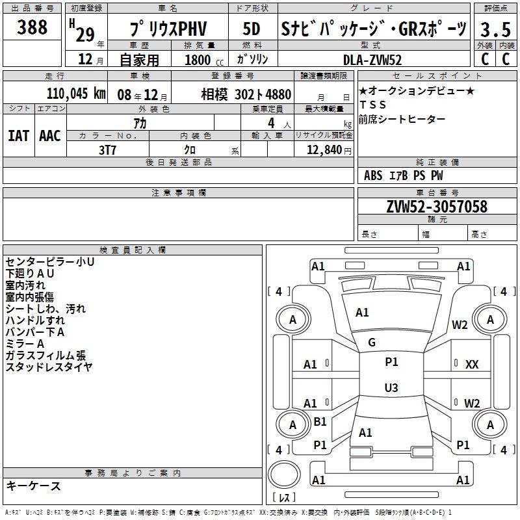The width and height of the screenshot is (520, 520).
Task: Select the 後日発送部品 header
Action: point(179,162)
